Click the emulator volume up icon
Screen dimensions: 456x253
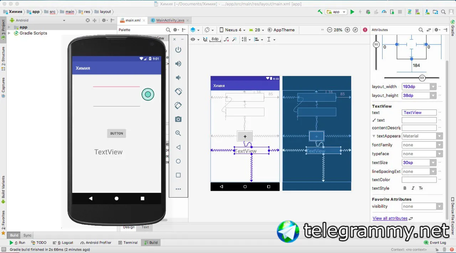(178, 64)
